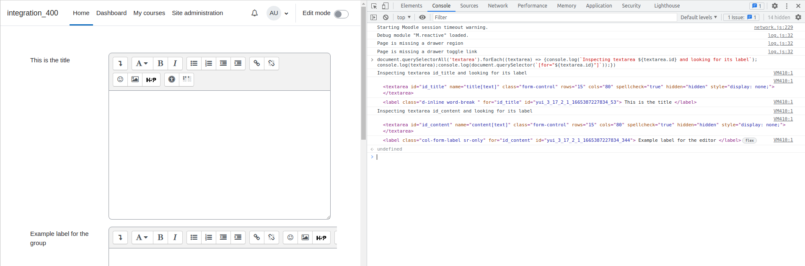Screen dimensions: 805x266
Task: Toggle Edit mode switch
Action: [x=341, y=14]
